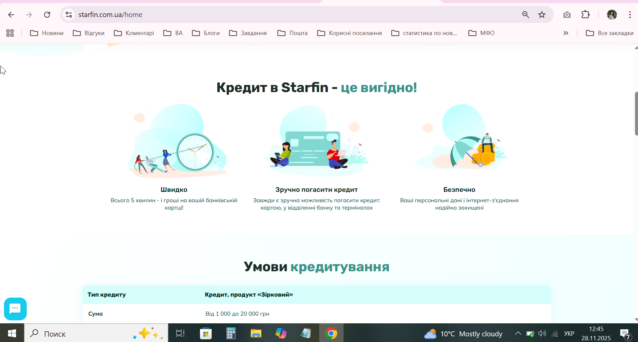
Task: Open the notepad app on the taskbar
Action: tap(306, 333)
